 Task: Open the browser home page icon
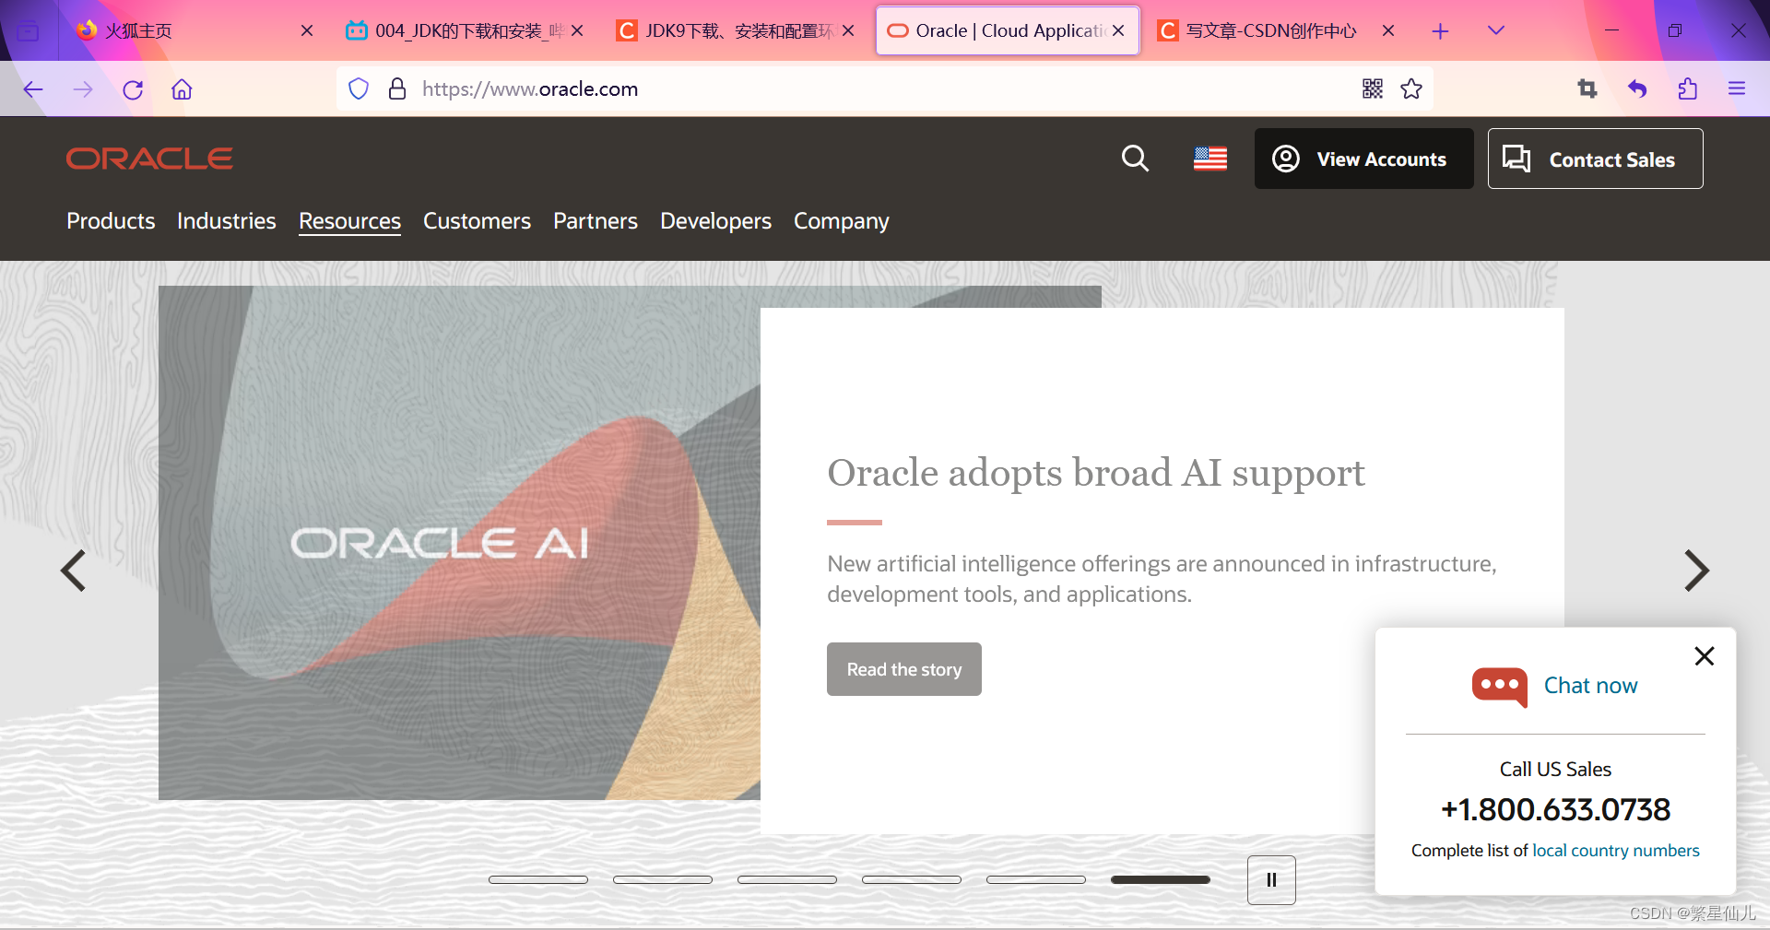point(182,89)
